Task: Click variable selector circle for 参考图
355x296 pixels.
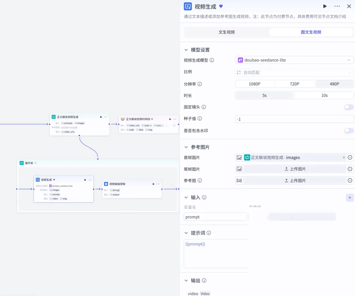Action: 350,181
